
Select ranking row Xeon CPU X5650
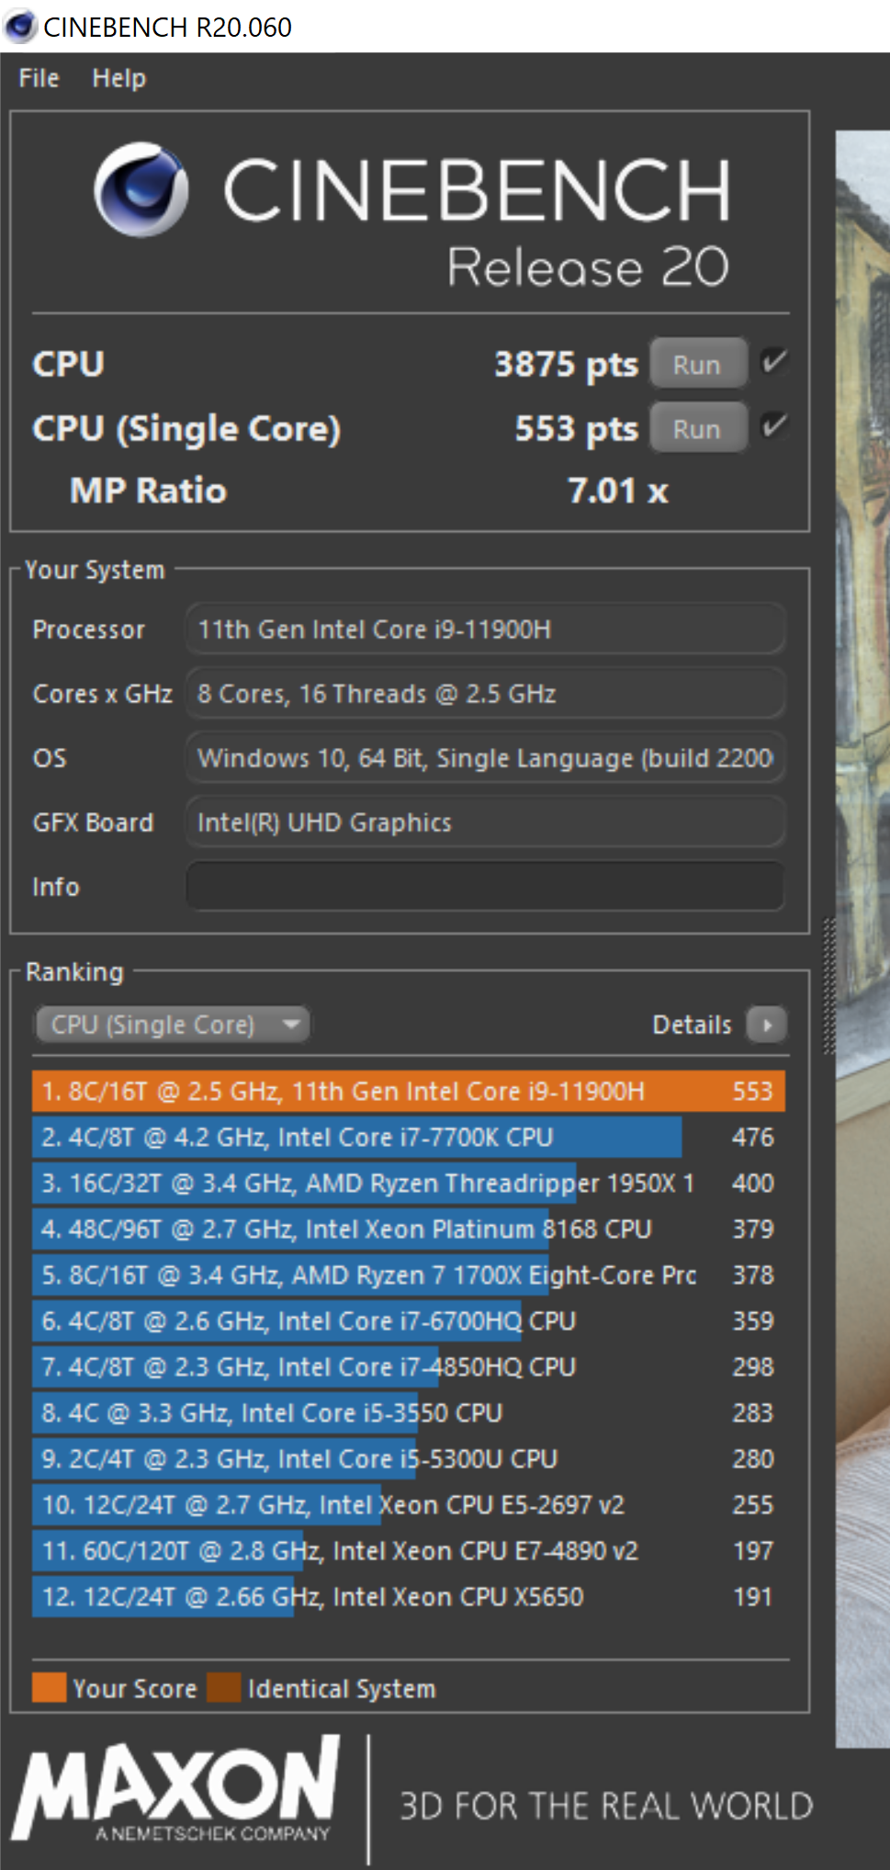[409, 1596]
